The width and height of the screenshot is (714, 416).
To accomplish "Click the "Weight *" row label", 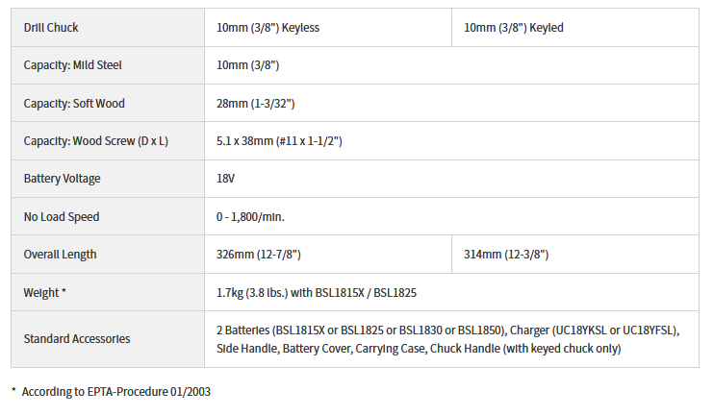I will coord(45,292).
